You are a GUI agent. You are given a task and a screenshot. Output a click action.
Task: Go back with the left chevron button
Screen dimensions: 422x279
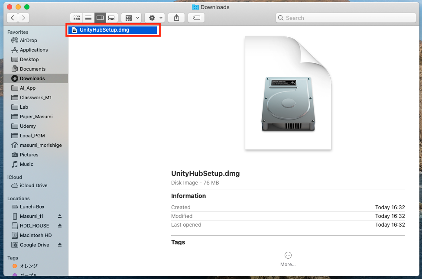tap(13, 18)
